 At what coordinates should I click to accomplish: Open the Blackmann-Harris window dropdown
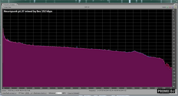[40, 93]
